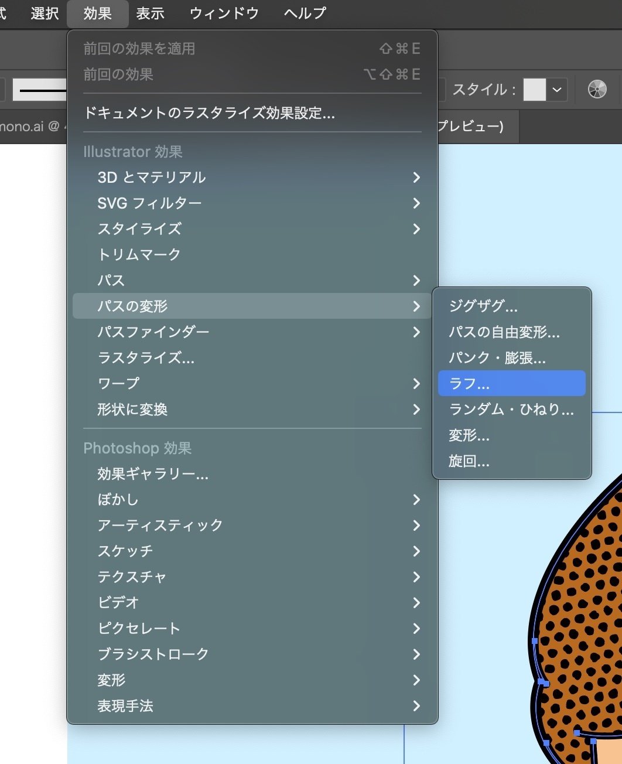Viewport: 622px width, 764px height.
Task: Open the 選択 menu in menu bar
Action: point(45,13)
